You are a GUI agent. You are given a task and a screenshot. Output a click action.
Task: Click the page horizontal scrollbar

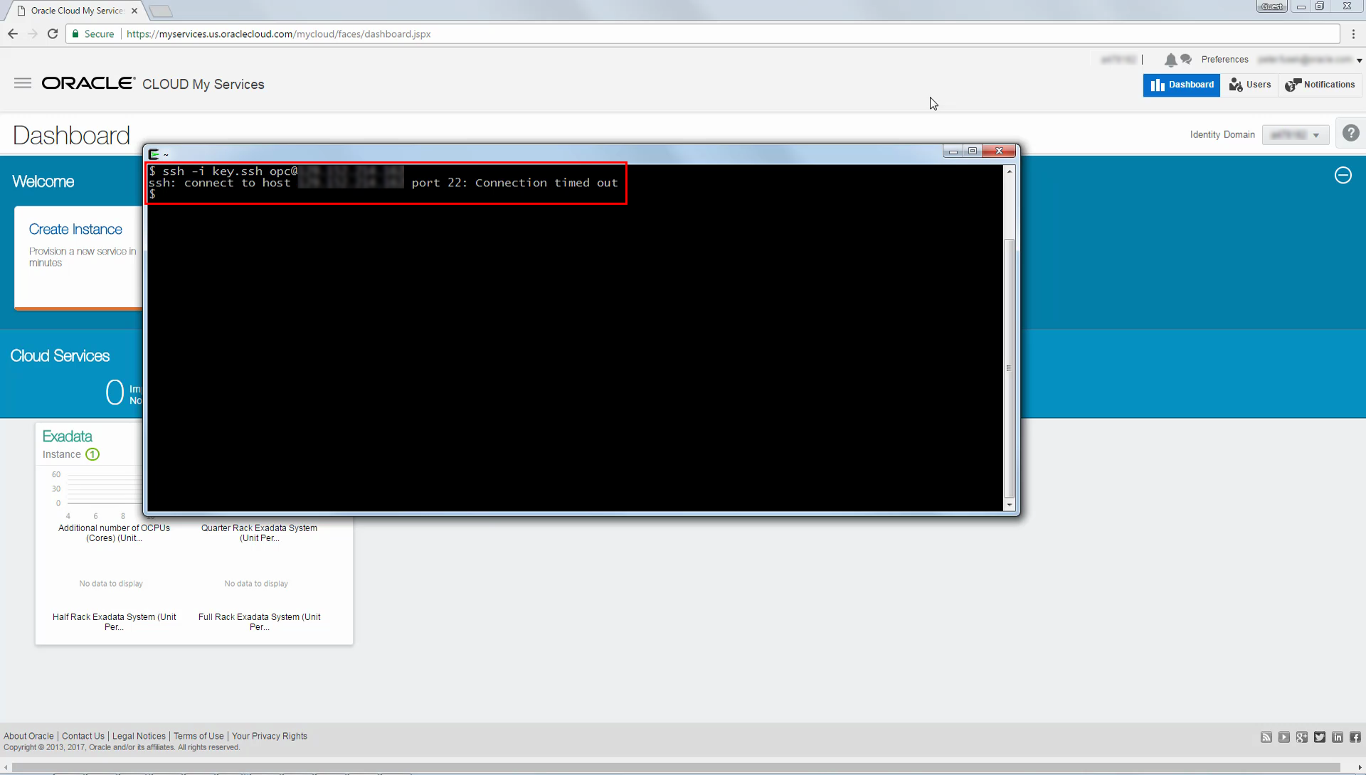point(676,768)
